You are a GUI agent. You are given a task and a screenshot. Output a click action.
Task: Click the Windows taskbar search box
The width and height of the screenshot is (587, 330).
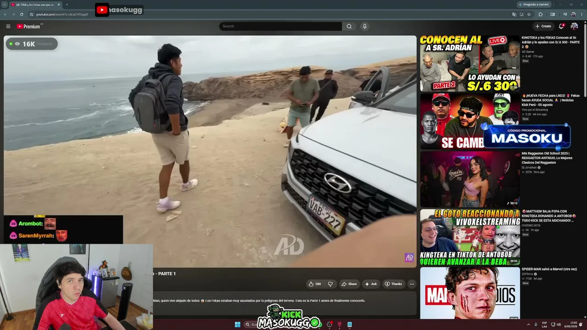[250, 324]
